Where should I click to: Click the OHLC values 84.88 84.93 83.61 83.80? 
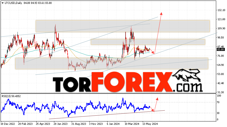[37, 3]
